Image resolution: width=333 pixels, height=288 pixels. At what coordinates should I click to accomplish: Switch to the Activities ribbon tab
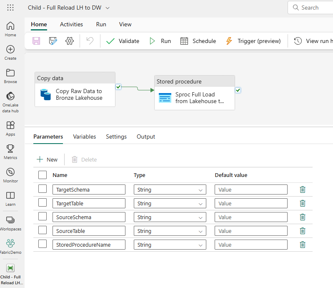(71, 24)
